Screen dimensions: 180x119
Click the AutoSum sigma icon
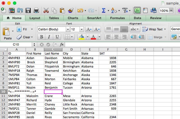coord(104,11)
